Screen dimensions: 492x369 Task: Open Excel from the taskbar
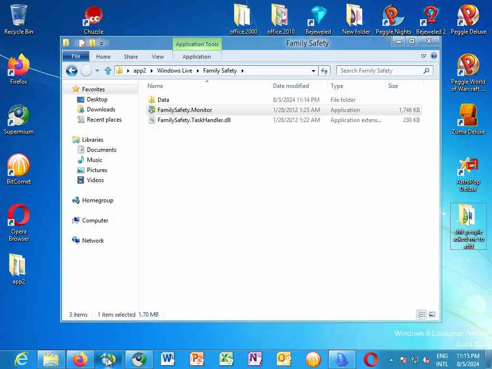[226, 359]
